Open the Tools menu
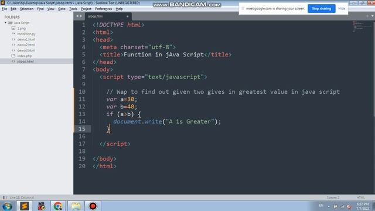Screen dimensions: 375x211 73,9
